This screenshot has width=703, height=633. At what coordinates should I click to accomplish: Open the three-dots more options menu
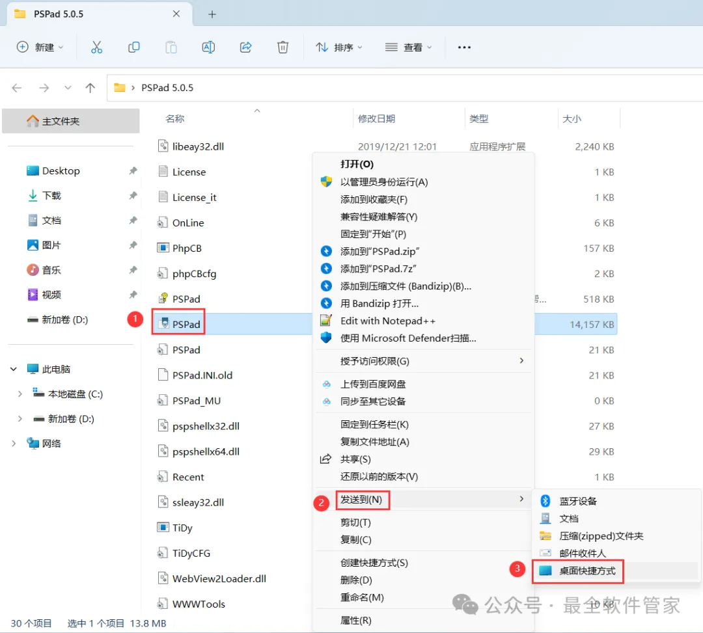[x=464, y=47]
